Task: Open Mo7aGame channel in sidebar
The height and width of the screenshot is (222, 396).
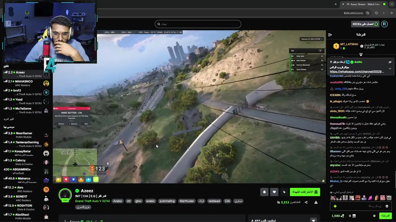Action: (x=26, y=110)
